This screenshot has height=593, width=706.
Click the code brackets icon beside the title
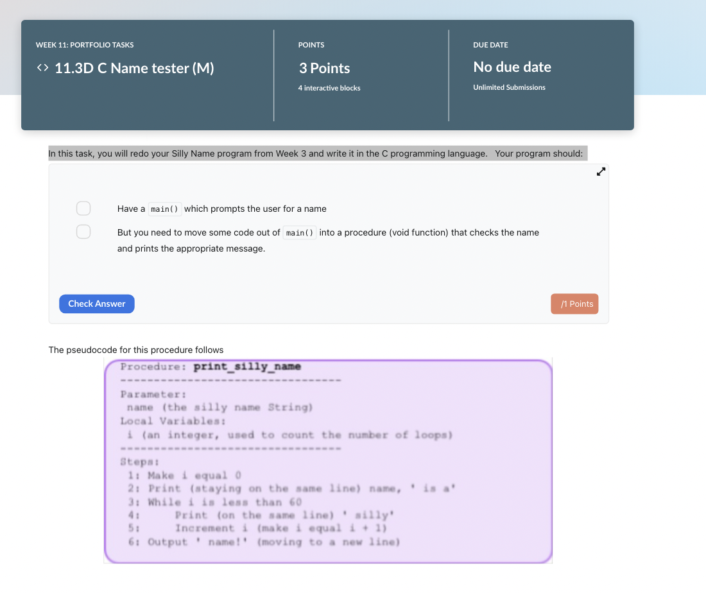tap(42, 67)
